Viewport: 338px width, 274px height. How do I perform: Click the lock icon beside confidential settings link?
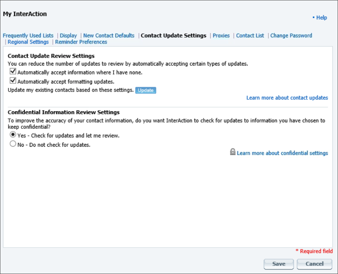coord(233,152)
